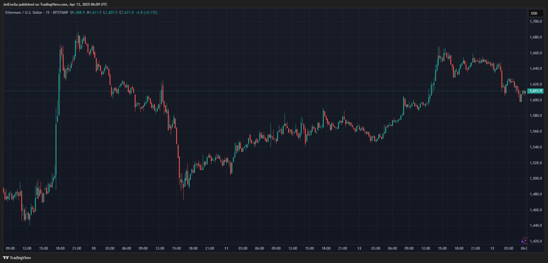Select date marker 13 on time axis
Screen dimensions: 548x263
(492, 248)
